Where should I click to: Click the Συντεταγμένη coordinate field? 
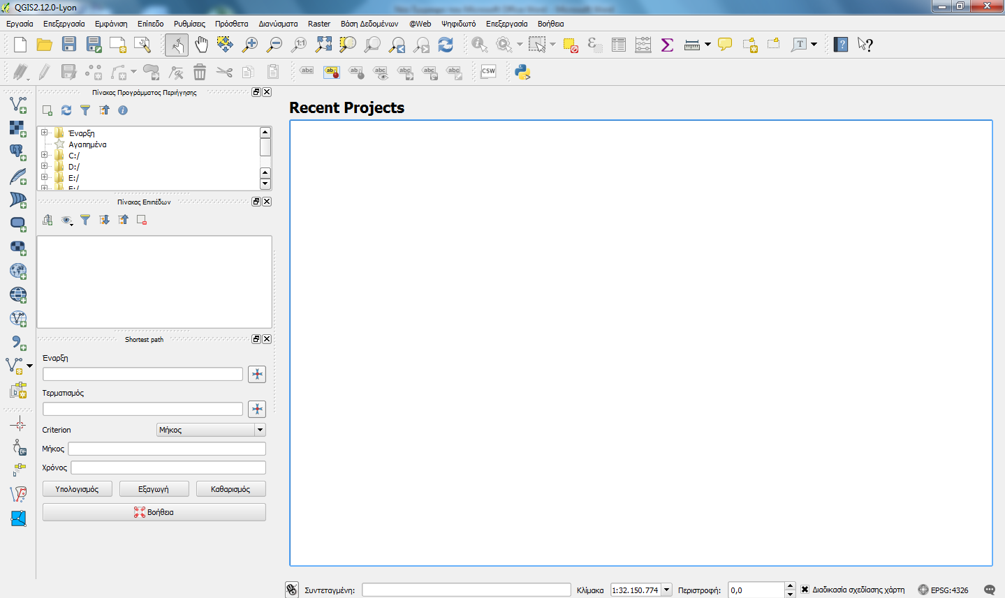point(467,590)
